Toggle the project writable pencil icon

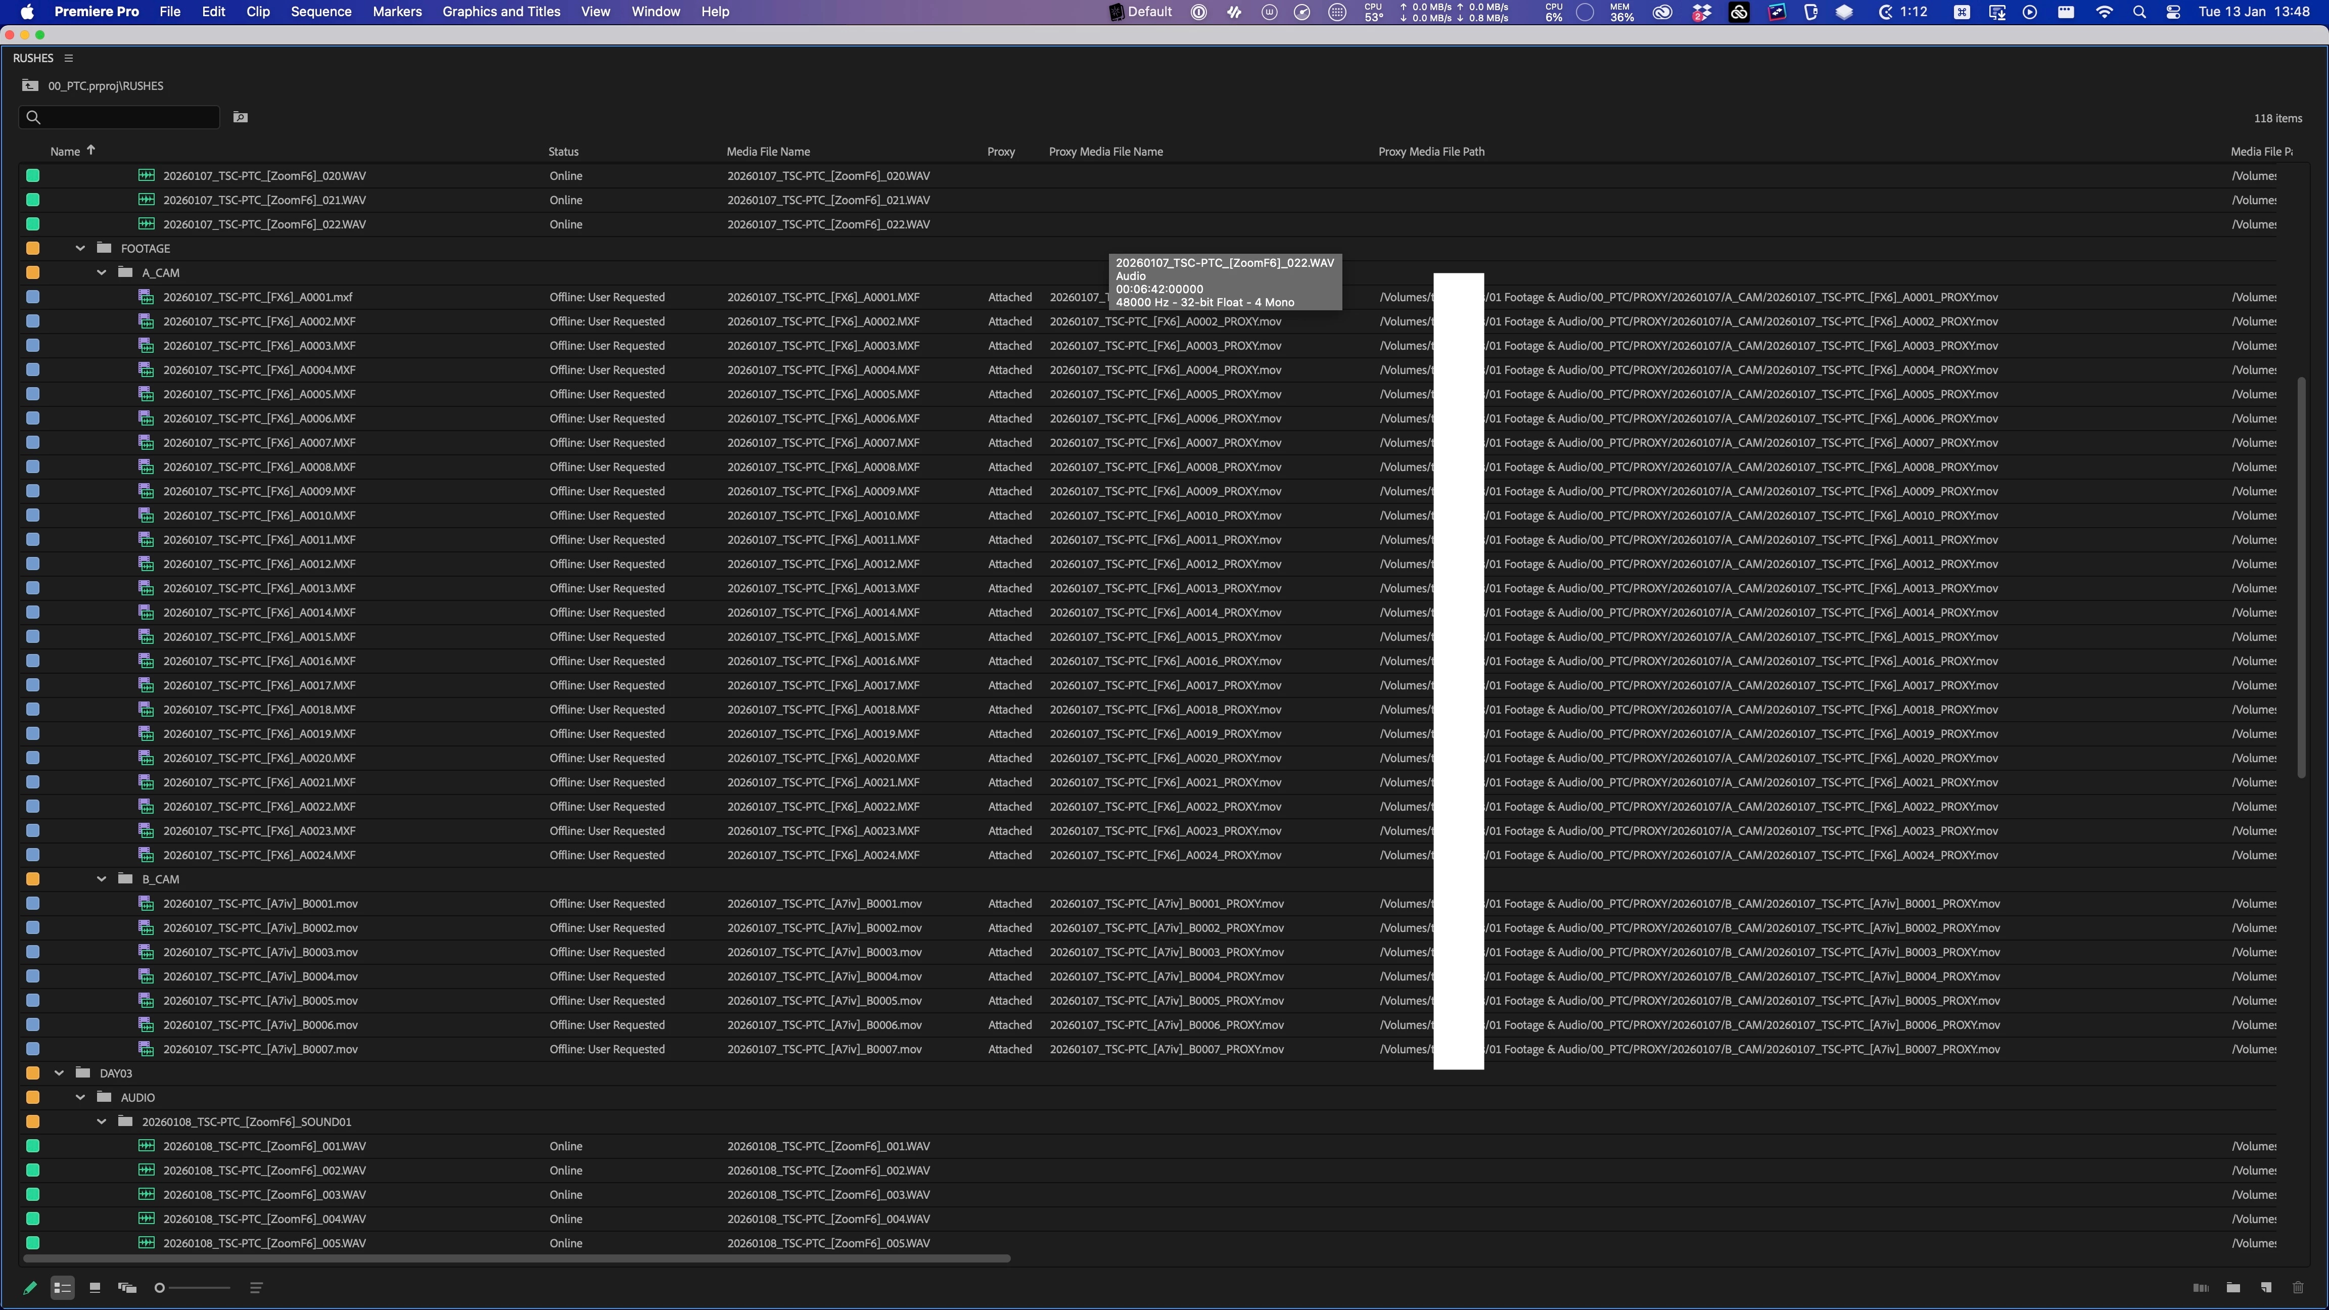click(x=30, y=1287)
